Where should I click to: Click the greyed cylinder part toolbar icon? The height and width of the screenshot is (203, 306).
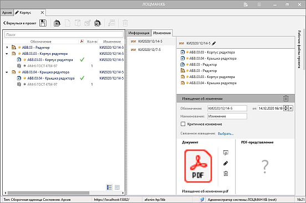78,23
